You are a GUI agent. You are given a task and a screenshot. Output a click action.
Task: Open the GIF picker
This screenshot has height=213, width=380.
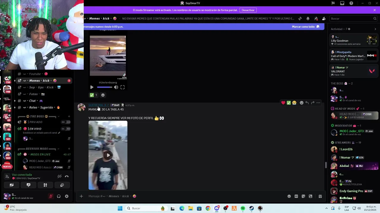point(296,196)
